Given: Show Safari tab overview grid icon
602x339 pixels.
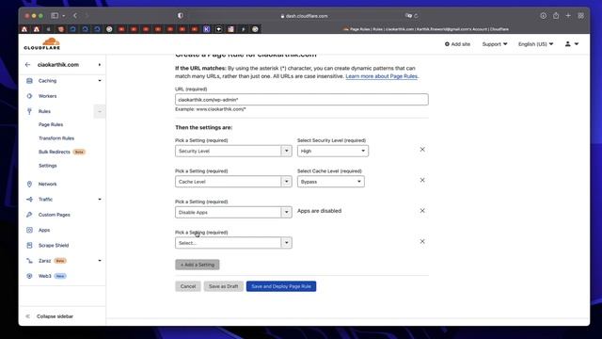Looking at the screenshot, I should (x=581, y=16).
